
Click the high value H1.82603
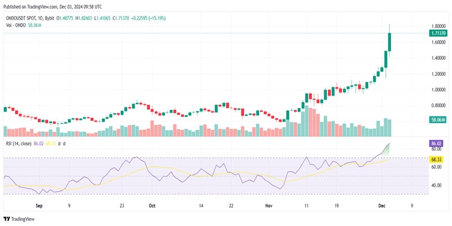coord(84,18)
